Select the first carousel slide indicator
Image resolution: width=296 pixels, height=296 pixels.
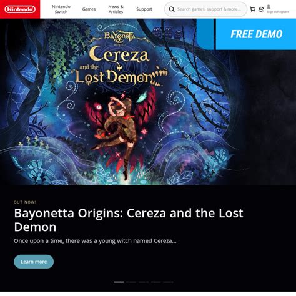(119, 282)
